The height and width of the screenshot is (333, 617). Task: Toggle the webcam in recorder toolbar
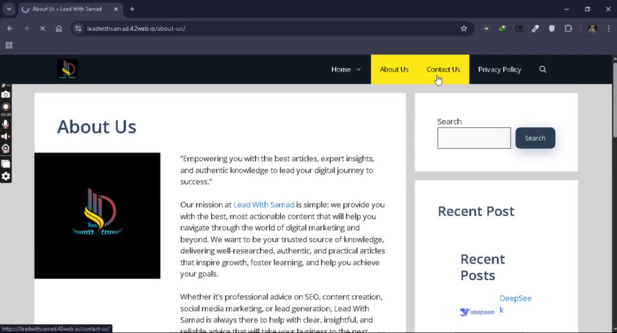coord(6,148)
